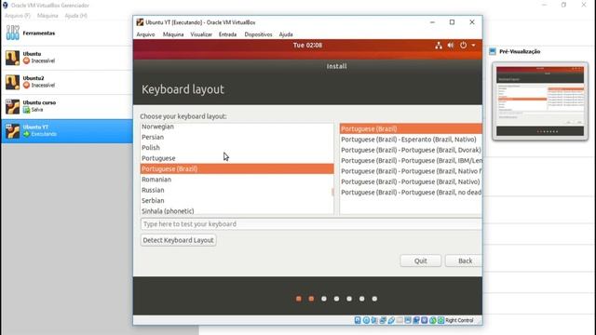This screenshot has width=596, height=335.
Task: Select plain Portuguese in the left layout list
Action: (237, 158)
